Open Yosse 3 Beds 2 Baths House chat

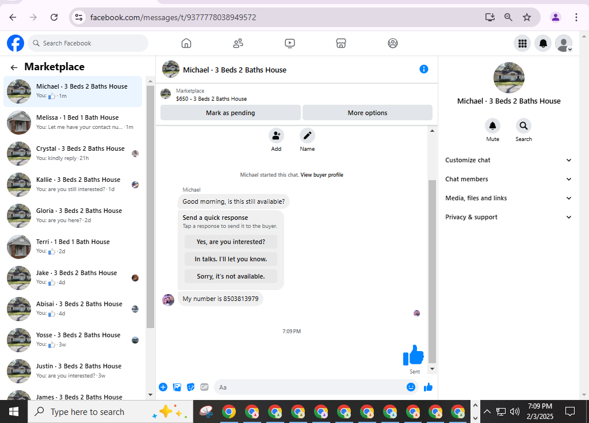pos(73,340)
